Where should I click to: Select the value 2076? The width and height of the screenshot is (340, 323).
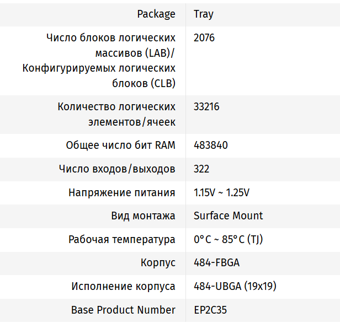[204, 38]
